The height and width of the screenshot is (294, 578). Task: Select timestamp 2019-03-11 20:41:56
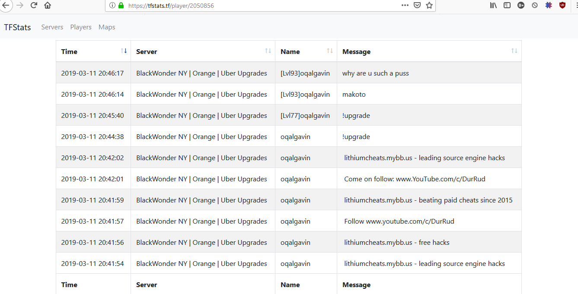tap(93, 242)
